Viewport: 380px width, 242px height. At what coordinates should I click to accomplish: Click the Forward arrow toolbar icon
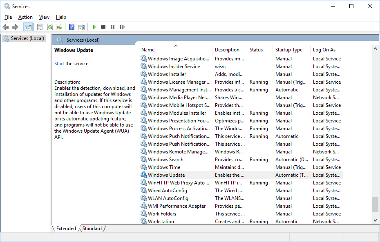point(15,27)
